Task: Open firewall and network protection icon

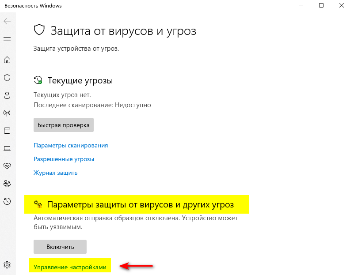Action: point(7,113)
